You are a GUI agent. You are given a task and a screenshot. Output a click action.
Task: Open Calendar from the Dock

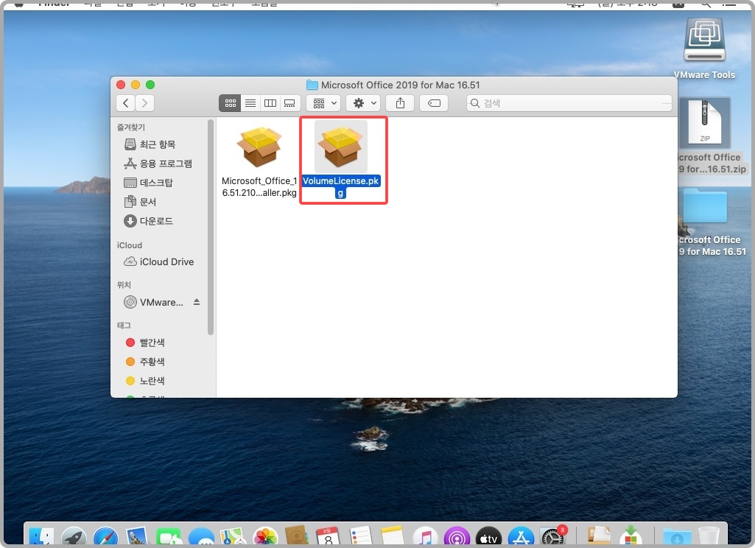coord(329,537)
